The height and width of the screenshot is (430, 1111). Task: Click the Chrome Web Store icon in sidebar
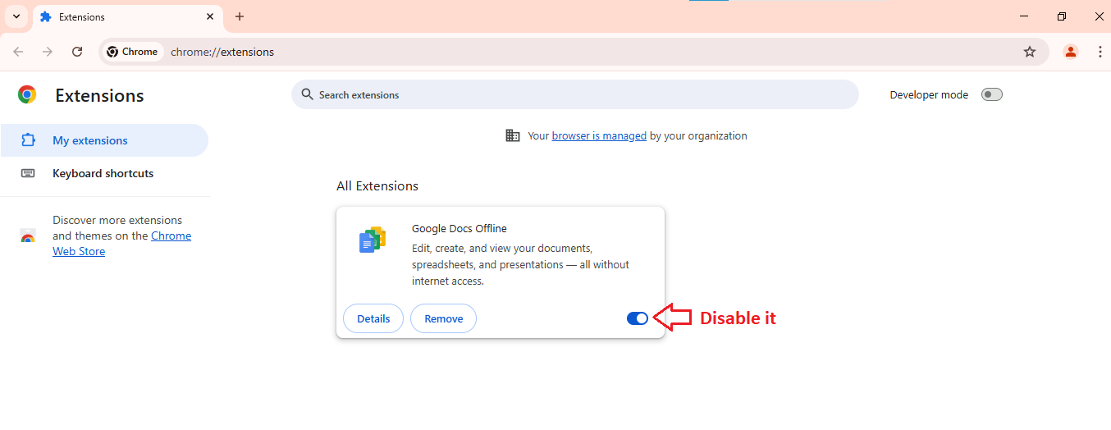28,236
